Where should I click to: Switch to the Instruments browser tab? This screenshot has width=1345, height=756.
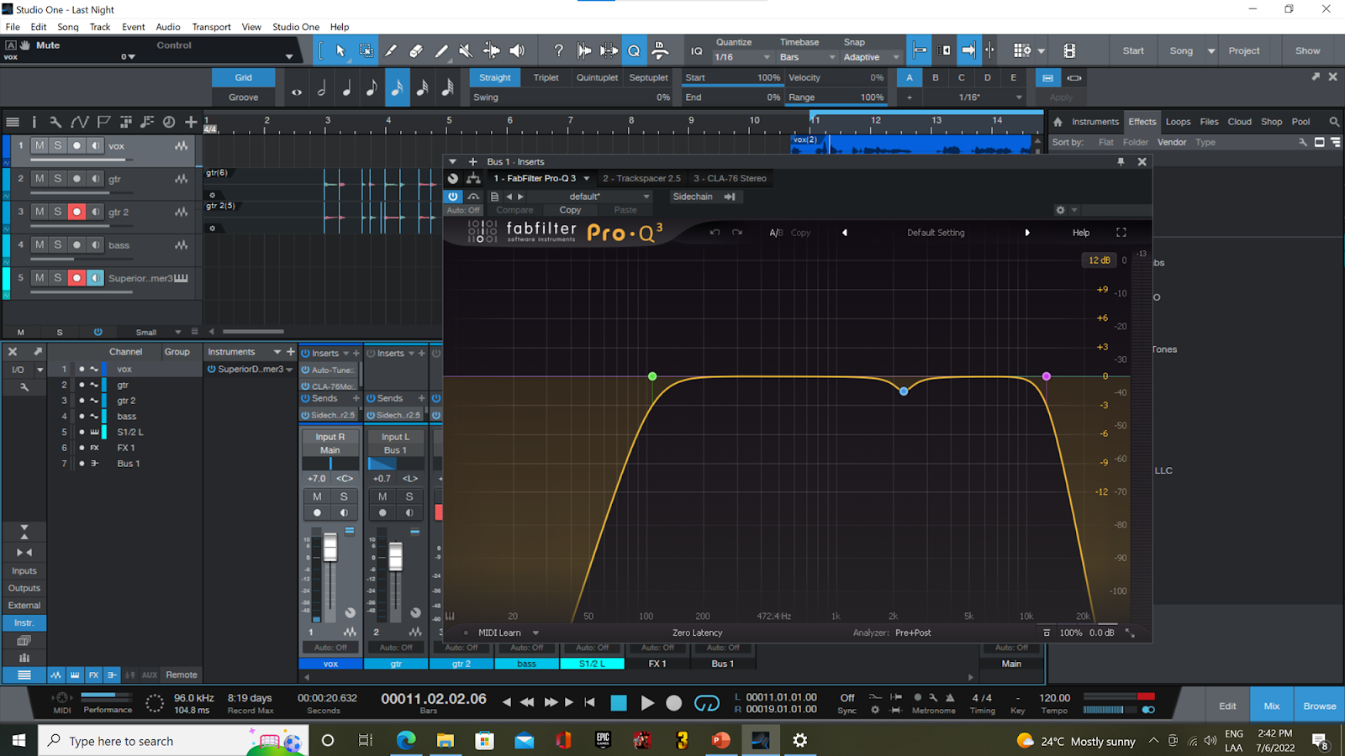click(x=1094, y=122)
